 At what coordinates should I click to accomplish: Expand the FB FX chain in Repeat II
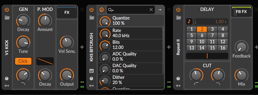pos(241,12)
